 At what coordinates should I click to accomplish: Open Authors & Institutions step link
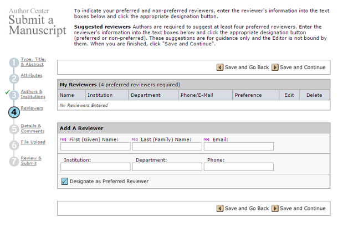click(x=32, y=94)
